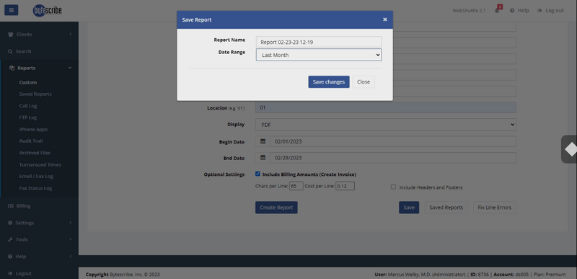Click the Bytescribe logo

tap(47, 10)
